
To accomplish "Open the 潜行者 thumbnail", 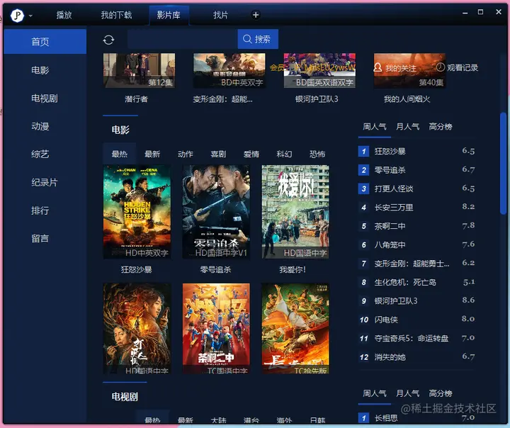I will point(139,71).
